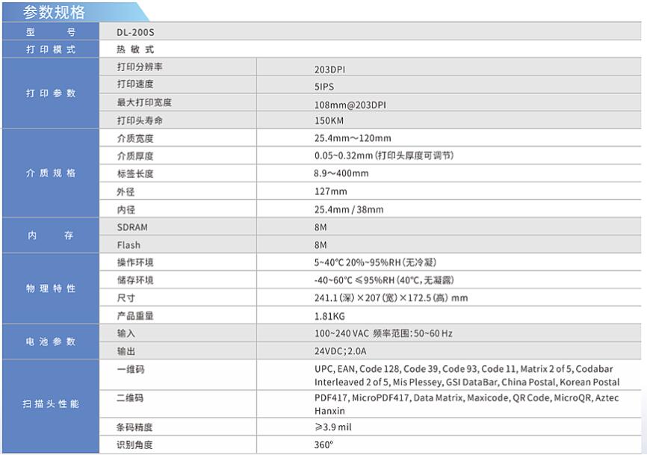Select the 1.81KG product weight value

pyautogui.click(x=329, y=316)
